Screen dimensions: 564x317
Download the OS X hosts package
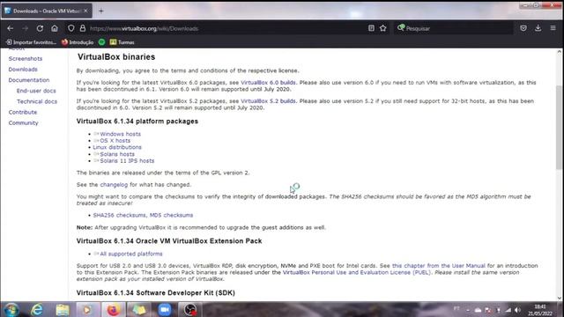115,141
